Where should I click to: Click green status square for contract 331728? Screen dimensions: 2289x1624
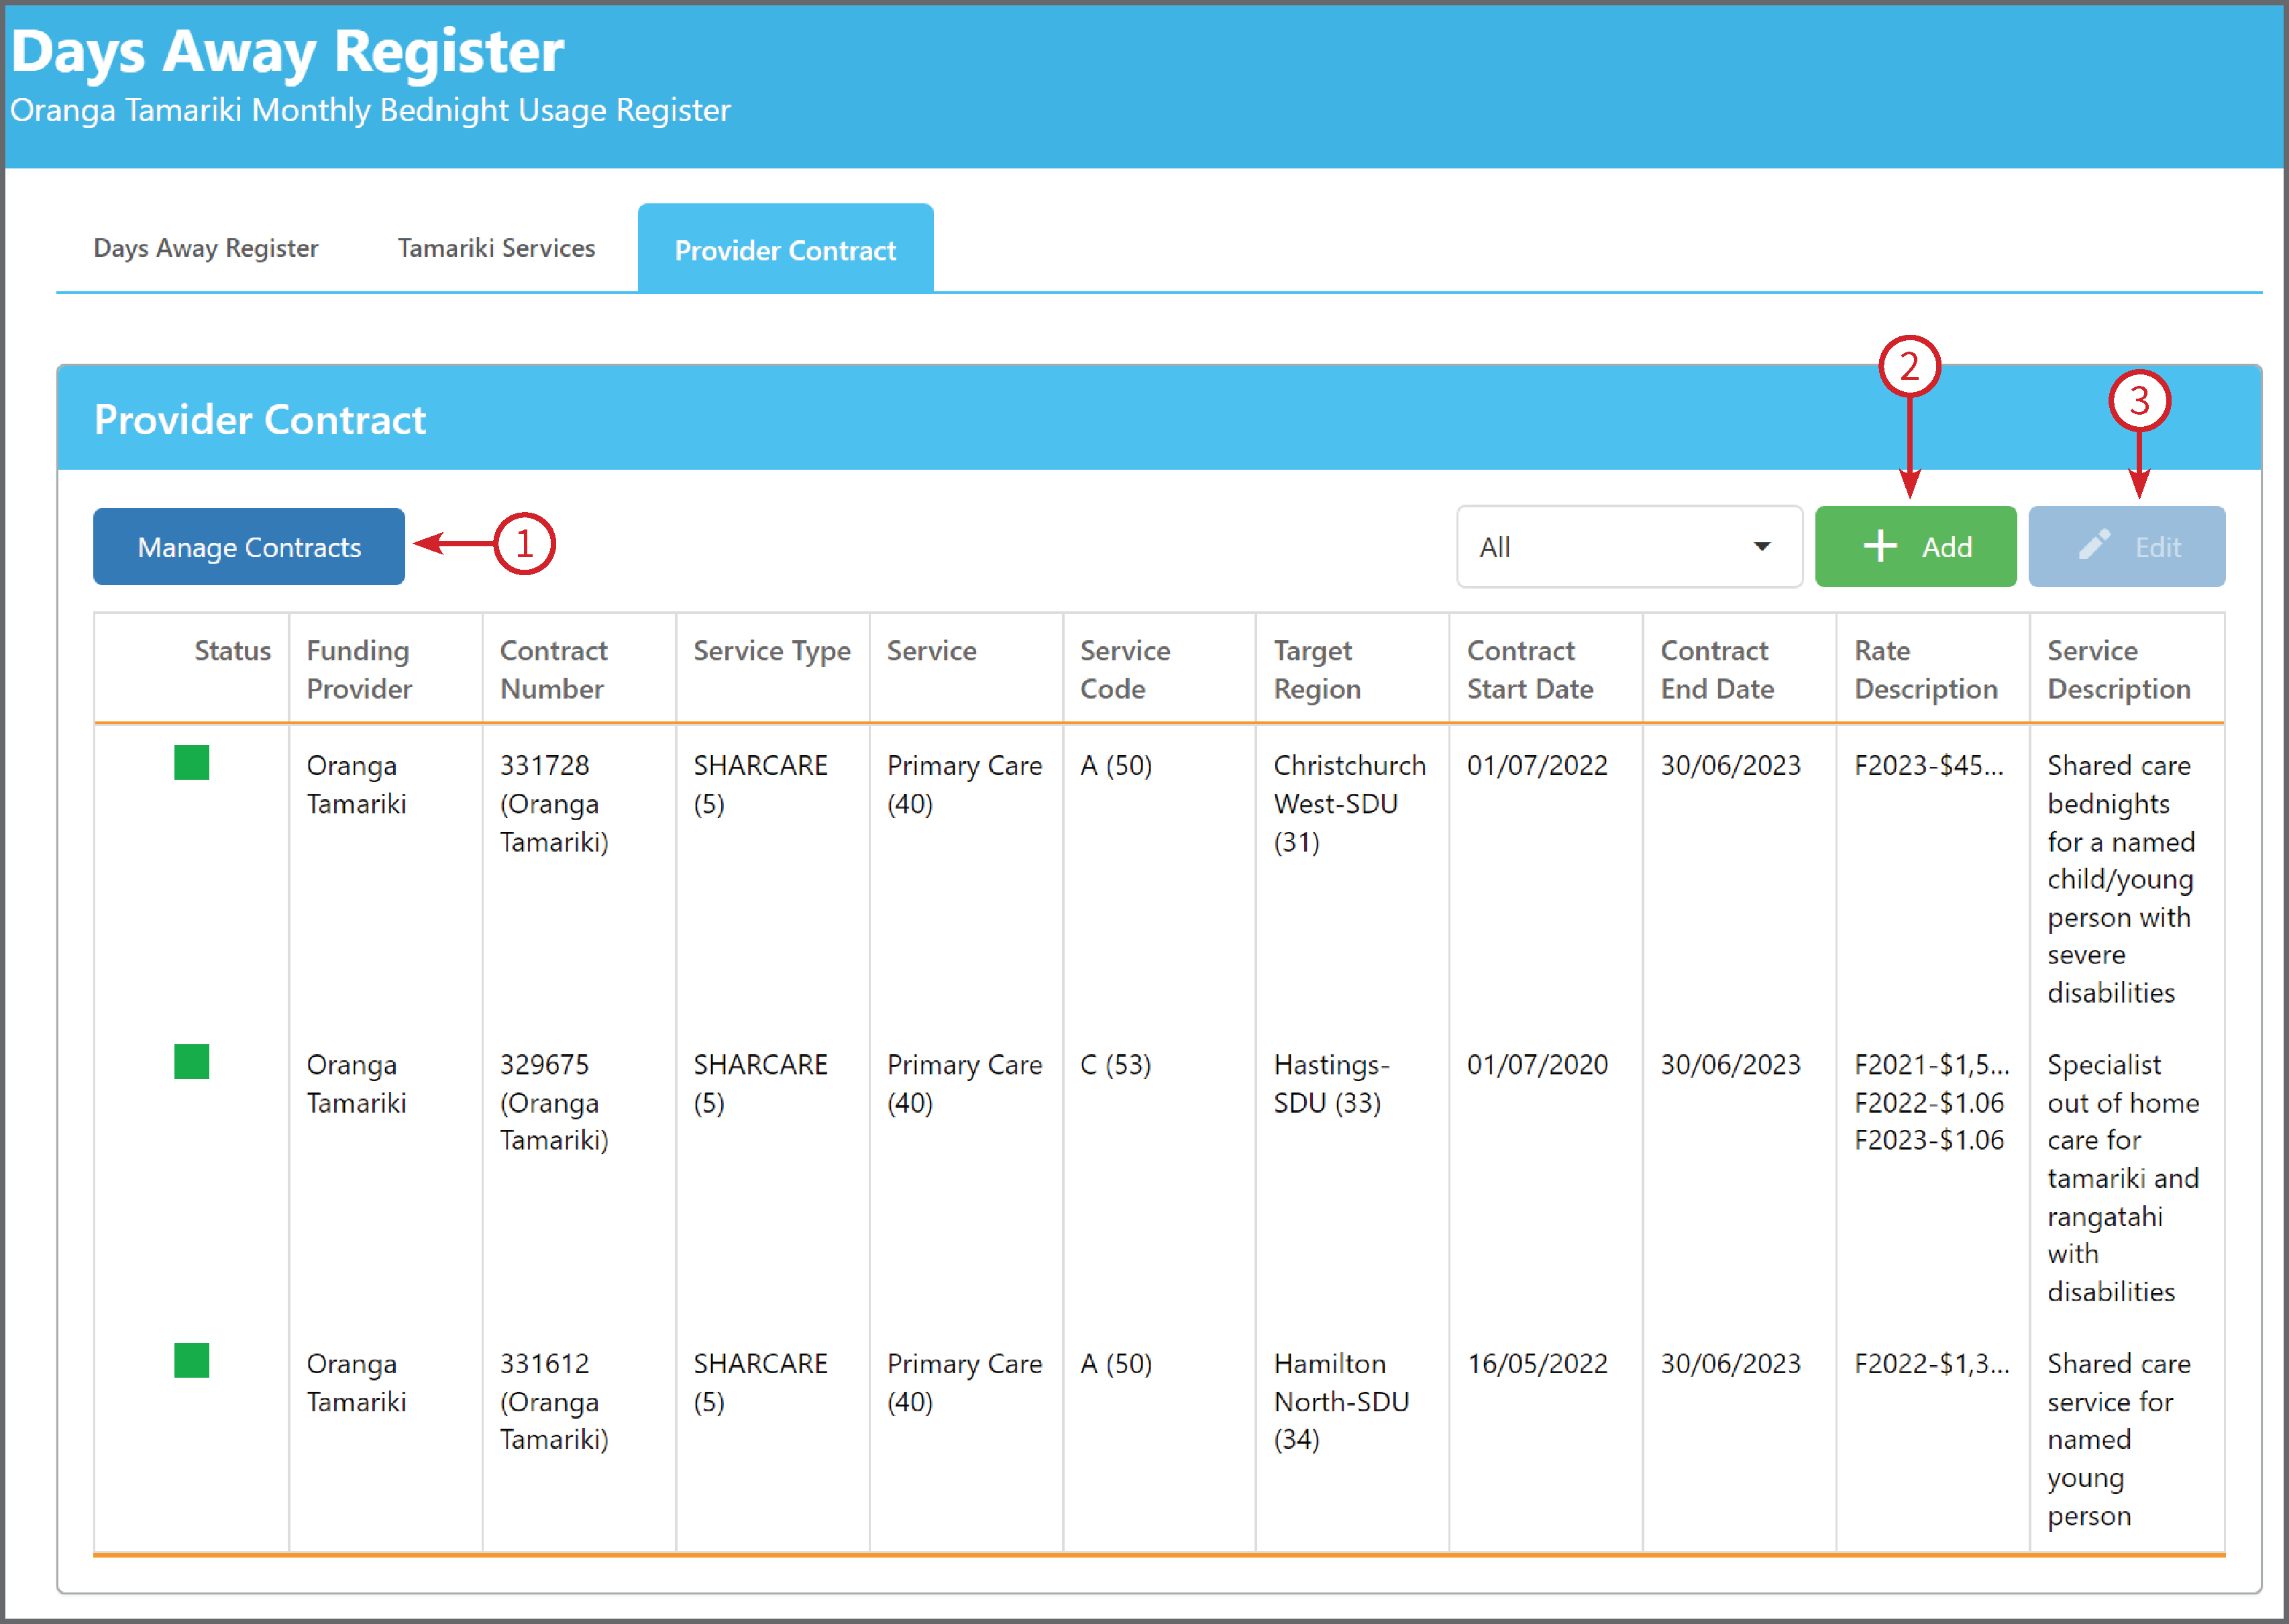point(191,763)
